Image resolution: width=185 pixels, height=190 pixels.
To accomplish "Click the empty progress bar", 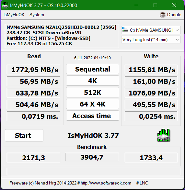I will coord(94,172).
